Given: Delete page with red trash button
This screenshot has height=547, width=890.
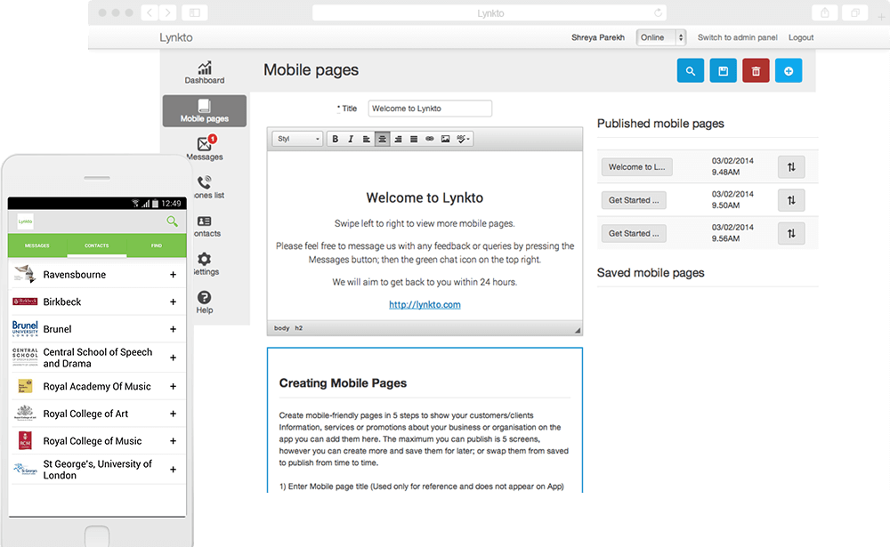Looking at the screenshot, I should (756, 71).
